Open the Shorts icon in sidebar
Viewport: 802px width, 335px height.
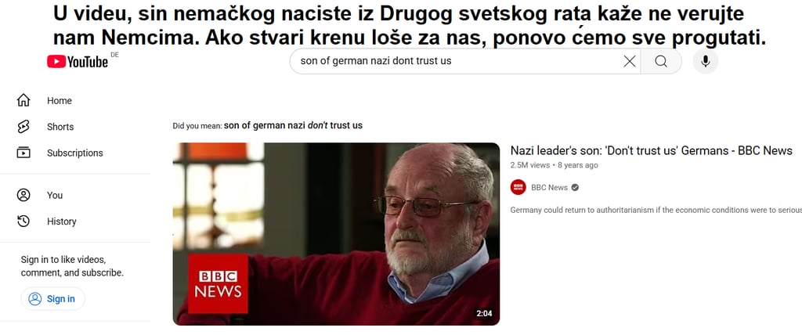[23, 127]
